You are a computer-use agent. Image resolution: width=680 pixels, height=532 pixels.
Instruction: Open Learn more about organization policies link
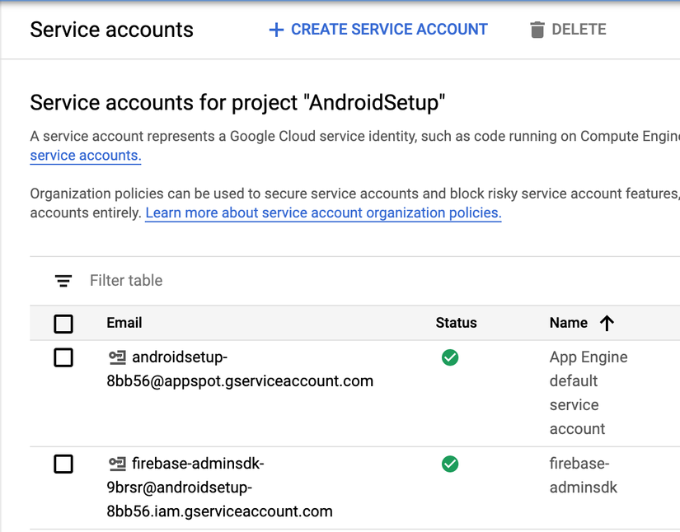323,213
